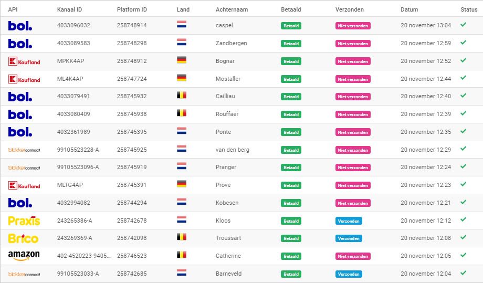The width and height of the screenshot is (483, 283).
Task: Click the Brico logo in Troussart row
Action: point(23,238)
